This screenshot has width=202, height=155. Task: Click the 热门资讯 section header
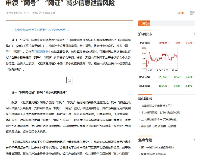(145, 98)
